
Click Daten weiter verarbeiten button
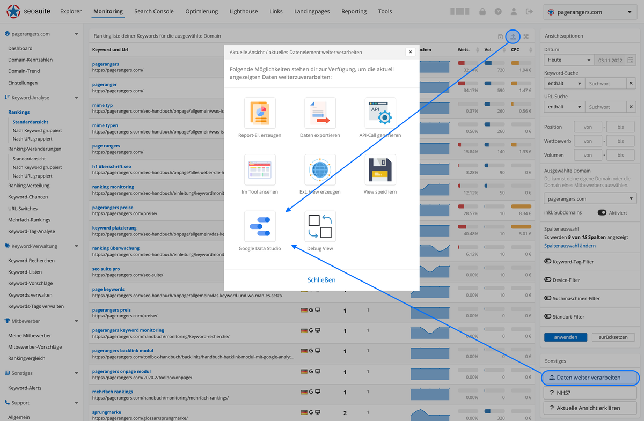tap(590, 378)
